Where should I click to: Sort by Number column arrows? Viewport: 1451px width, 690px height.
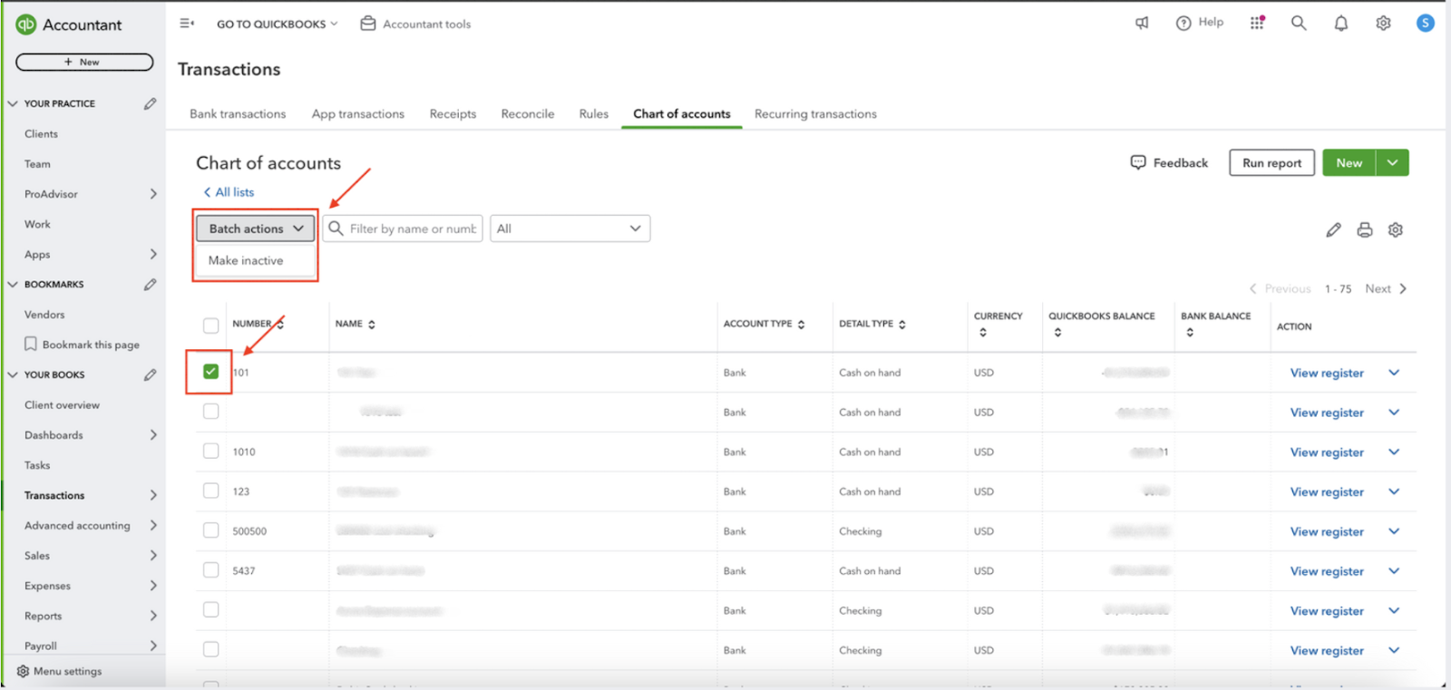point(279,325)
